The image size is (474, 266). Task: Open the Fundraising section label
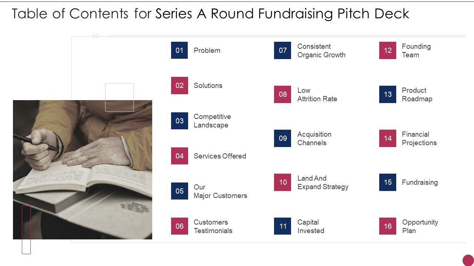click(x=420, y=182)
